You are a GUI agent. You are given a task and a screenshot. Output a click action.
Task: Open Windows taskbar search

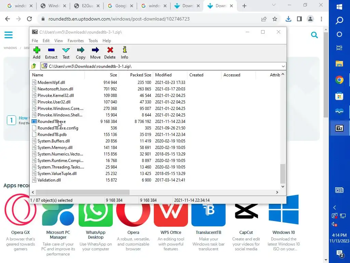click(x=339, y=21)
